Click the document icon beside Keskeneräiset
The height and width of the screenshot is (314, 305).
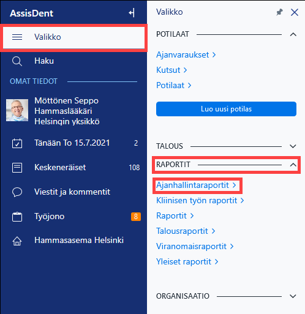[x=17, y=168]
